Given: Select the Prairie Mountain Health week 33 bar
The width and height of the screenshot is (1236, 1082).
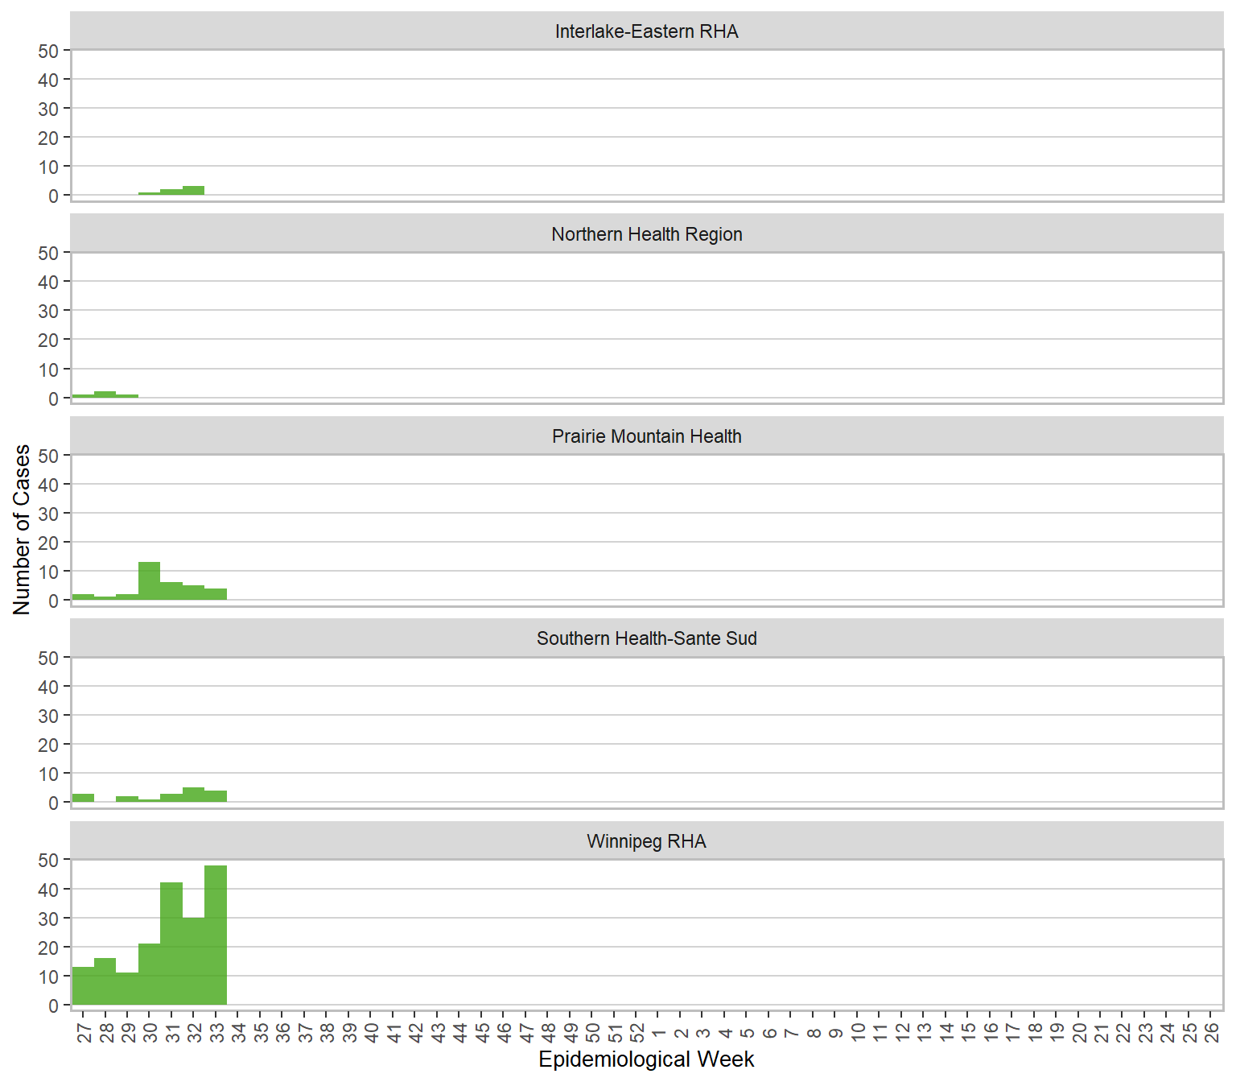Looking at the screenshot, I should [216, 595].
